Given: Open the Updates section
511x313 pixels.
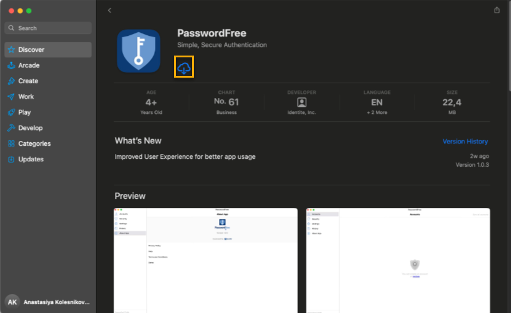Looking at the screenshot, I should (31, 159).
